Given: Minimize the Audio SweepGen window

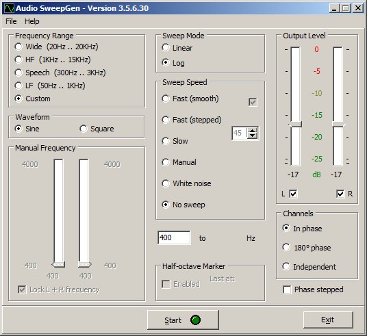Looking at the screenshot, I should click(334, 8).
